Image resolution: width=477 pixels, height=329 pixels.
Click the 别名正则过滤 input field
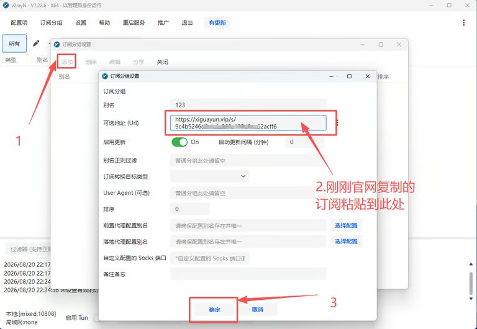[x=248, y=160]
